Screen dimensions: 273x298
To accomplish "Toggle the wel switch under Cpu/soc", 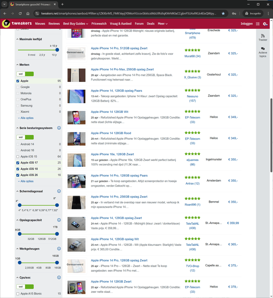I will point(25,286).
